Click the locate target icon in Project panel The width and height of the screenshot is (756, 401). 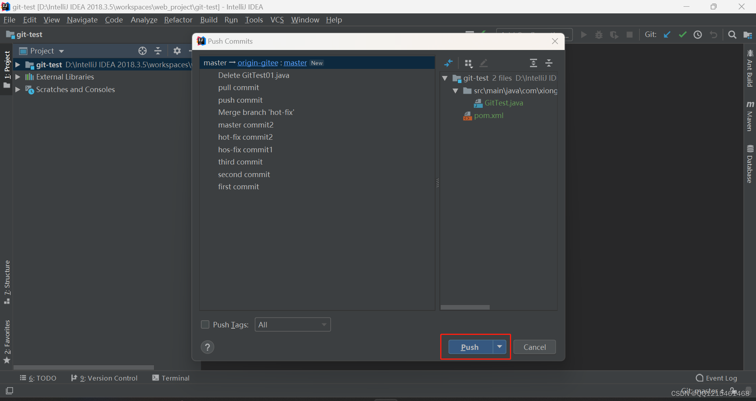tap(143, 51)
